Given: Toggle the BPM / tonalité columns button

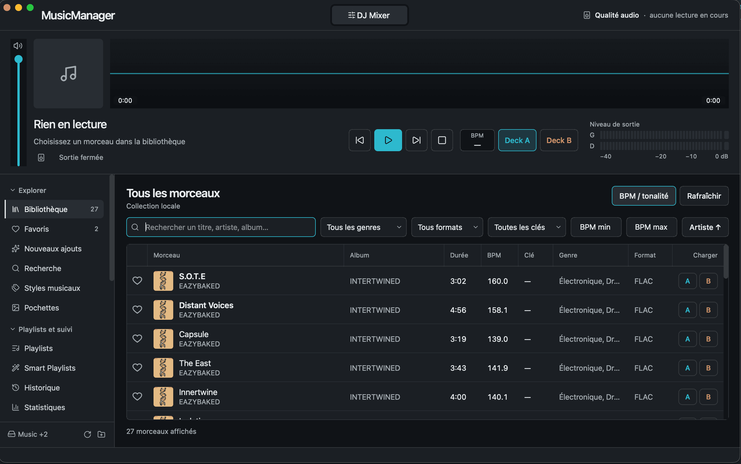Looking at the screenshot, I should [x=643, y=196].
